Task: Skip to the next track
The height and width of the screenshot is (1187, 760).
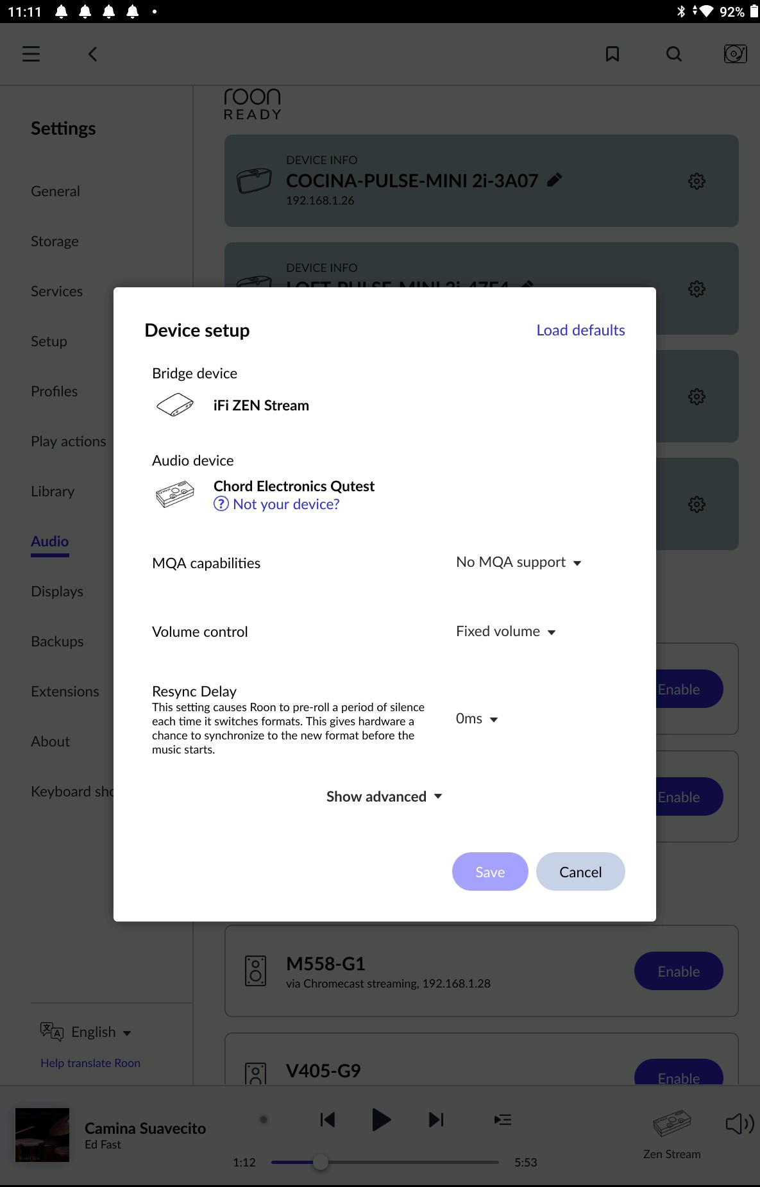Action: click(436, 1120)
